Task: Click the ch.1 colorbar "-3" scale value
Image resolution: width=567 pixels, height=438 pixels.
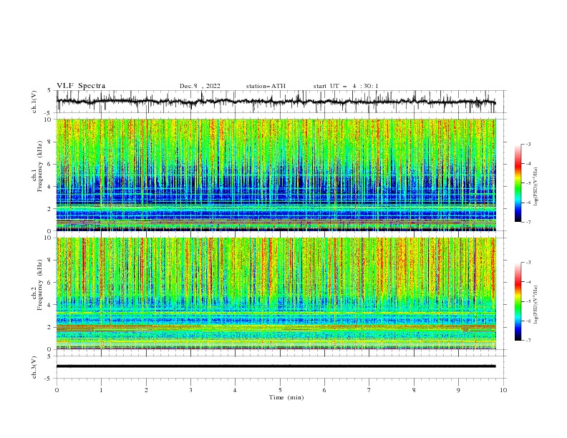Action: click(528, 144)
